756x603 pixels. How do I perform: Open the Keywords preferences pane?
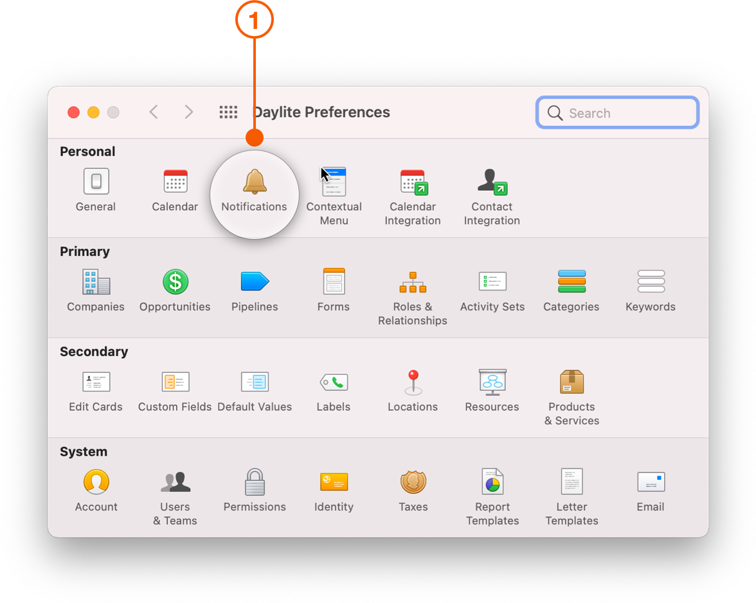tap(651, 290)
